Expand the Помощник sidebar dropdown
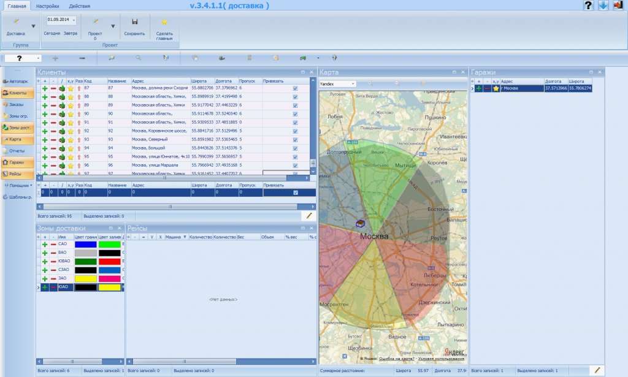Viewport: 628px width, 377px height. coord(31,185)
